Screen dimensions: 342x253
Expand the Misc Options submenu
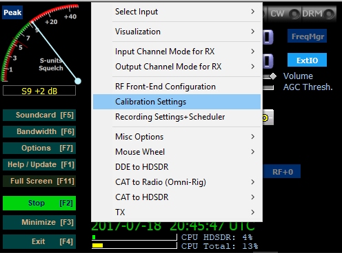[177, 137]
